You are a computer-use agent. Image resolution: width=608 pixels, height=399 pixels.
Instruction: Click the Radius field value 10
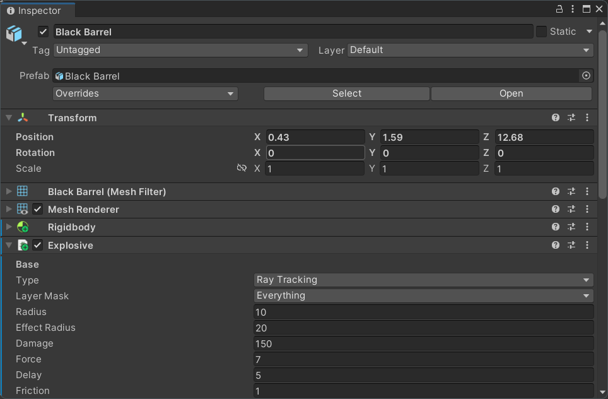click(x=423, y=312)
